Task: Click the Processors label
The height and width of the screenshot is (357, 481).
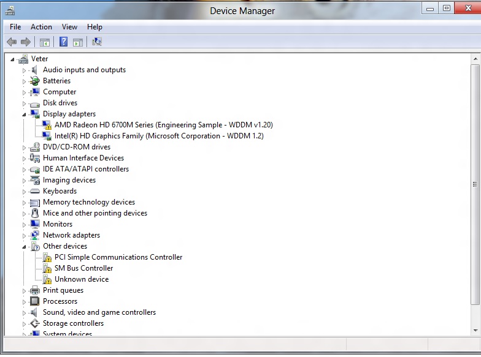Action: 60,301
